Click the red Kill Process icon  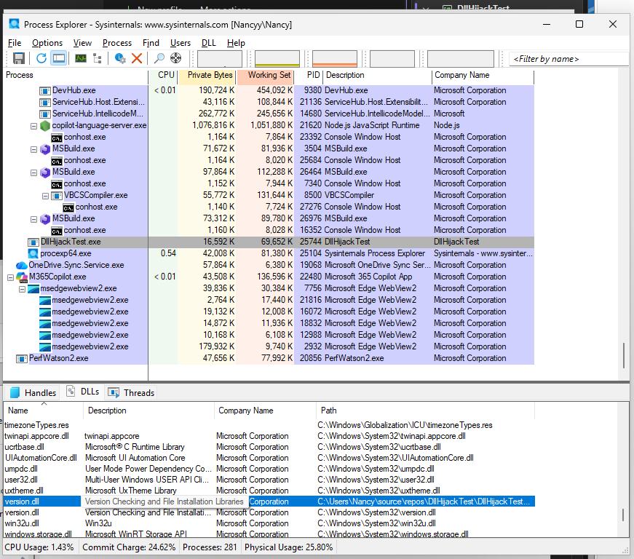137,59
